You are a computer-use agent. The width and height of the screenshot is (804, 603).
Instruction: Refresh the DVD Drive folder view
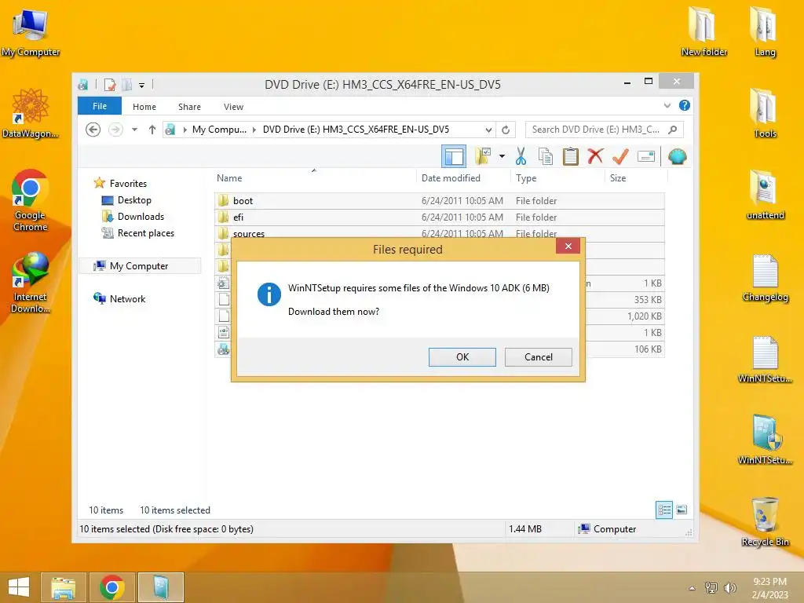tap(506, 130)
